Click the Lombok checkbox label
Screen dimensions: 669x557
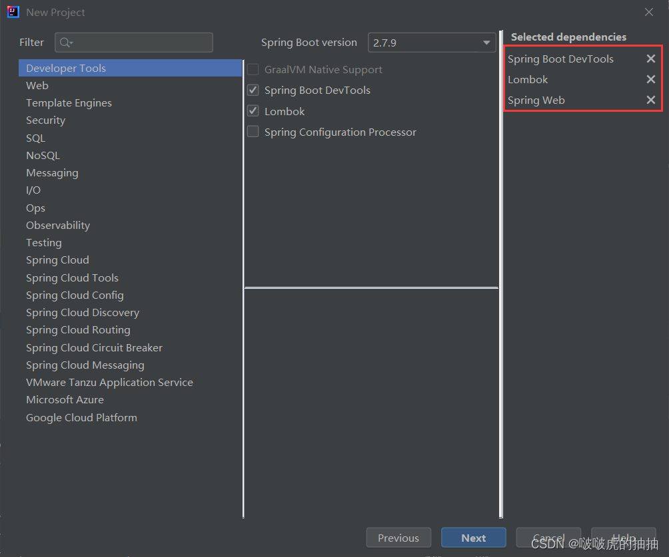click(285, 111)
